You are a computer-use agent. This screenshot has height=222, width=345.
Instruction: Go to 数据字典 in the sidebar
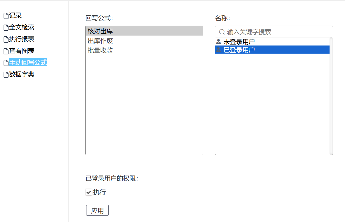22,75
